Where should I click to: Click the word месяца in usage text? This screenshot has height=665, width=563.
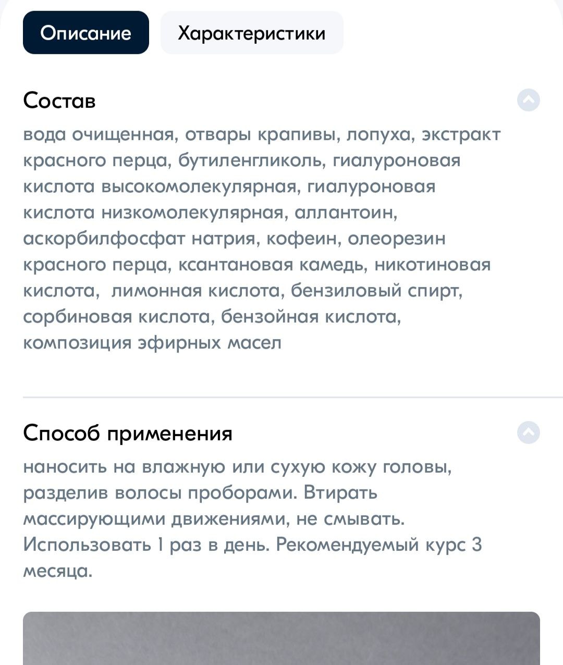pos(57,571)
